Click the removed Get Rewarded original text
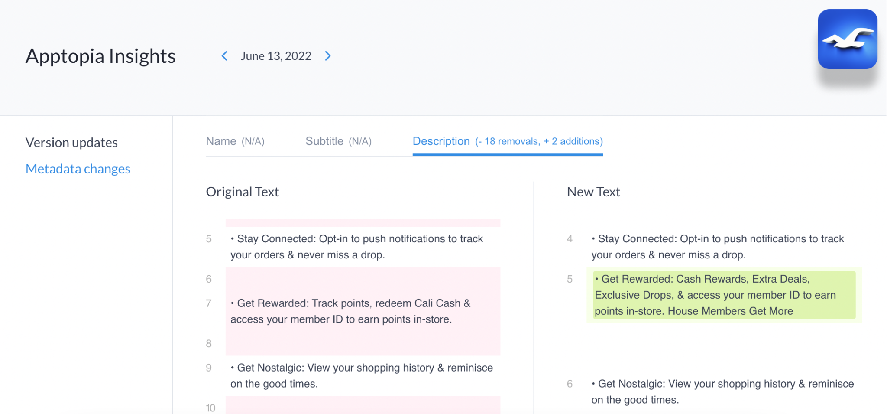Viewport: 887px width, 414px height. tap(350, 311)
